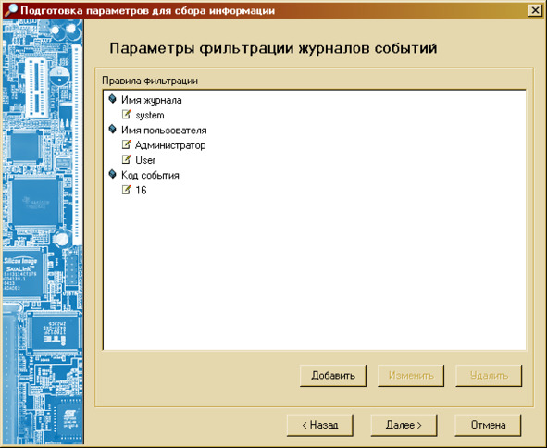Image resolution: width=547 pixels, height=448 pixels.
Task: Select the system journal entry
Action: (150, 115)
